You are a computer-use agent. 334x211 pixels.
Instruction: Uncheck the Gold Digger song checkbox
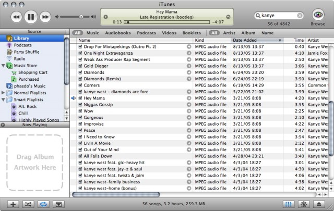[x=80, y=66]
